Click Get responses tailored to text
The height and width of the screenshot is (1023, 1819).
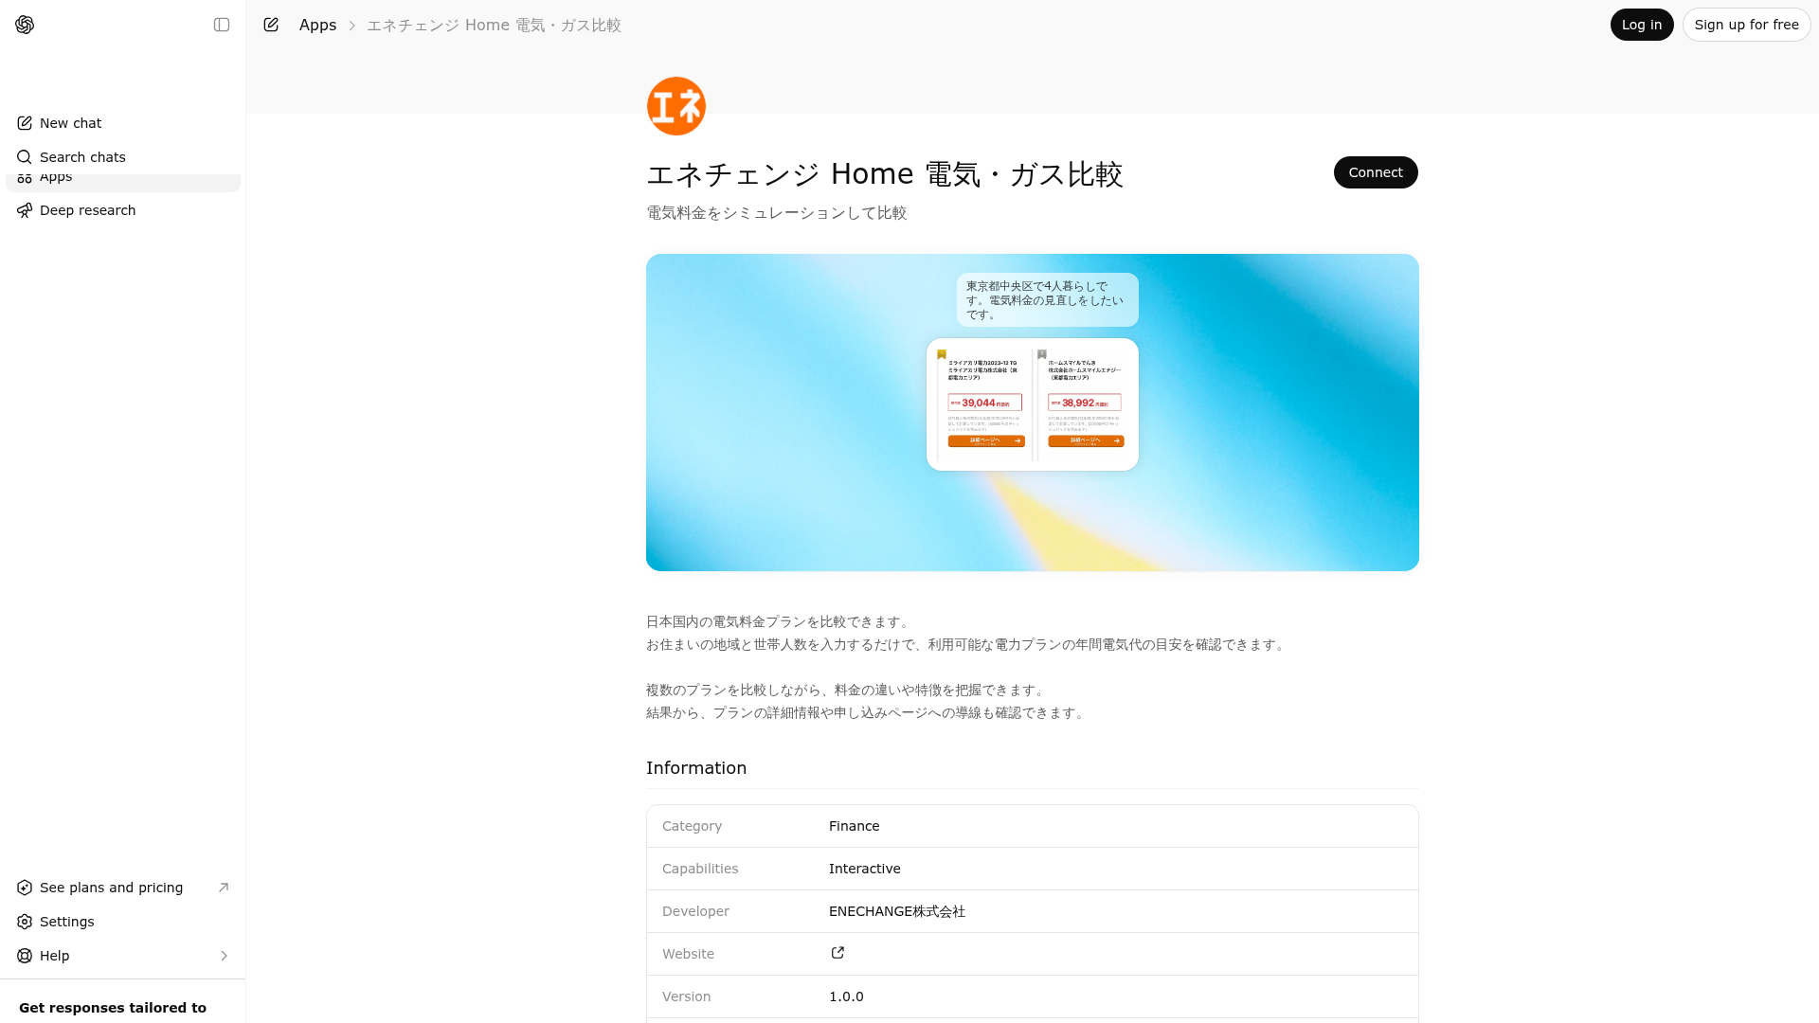tap(113, 1008)
